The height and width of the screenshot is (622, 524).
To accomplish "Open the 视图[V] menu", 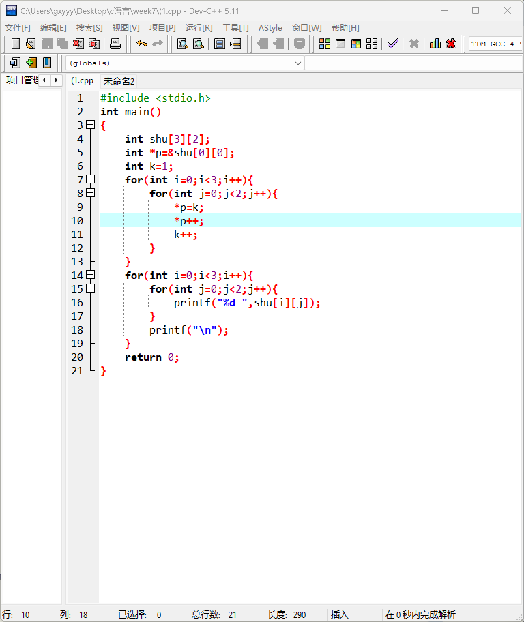I will point(126,28).
